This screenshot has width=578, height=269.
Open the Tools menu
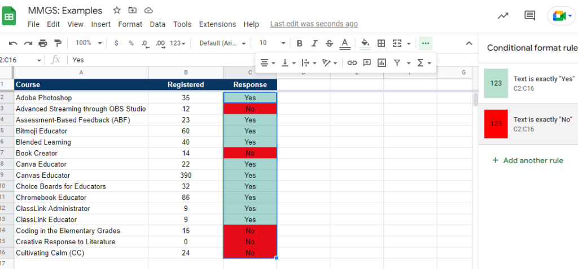(x=182, y=24)
